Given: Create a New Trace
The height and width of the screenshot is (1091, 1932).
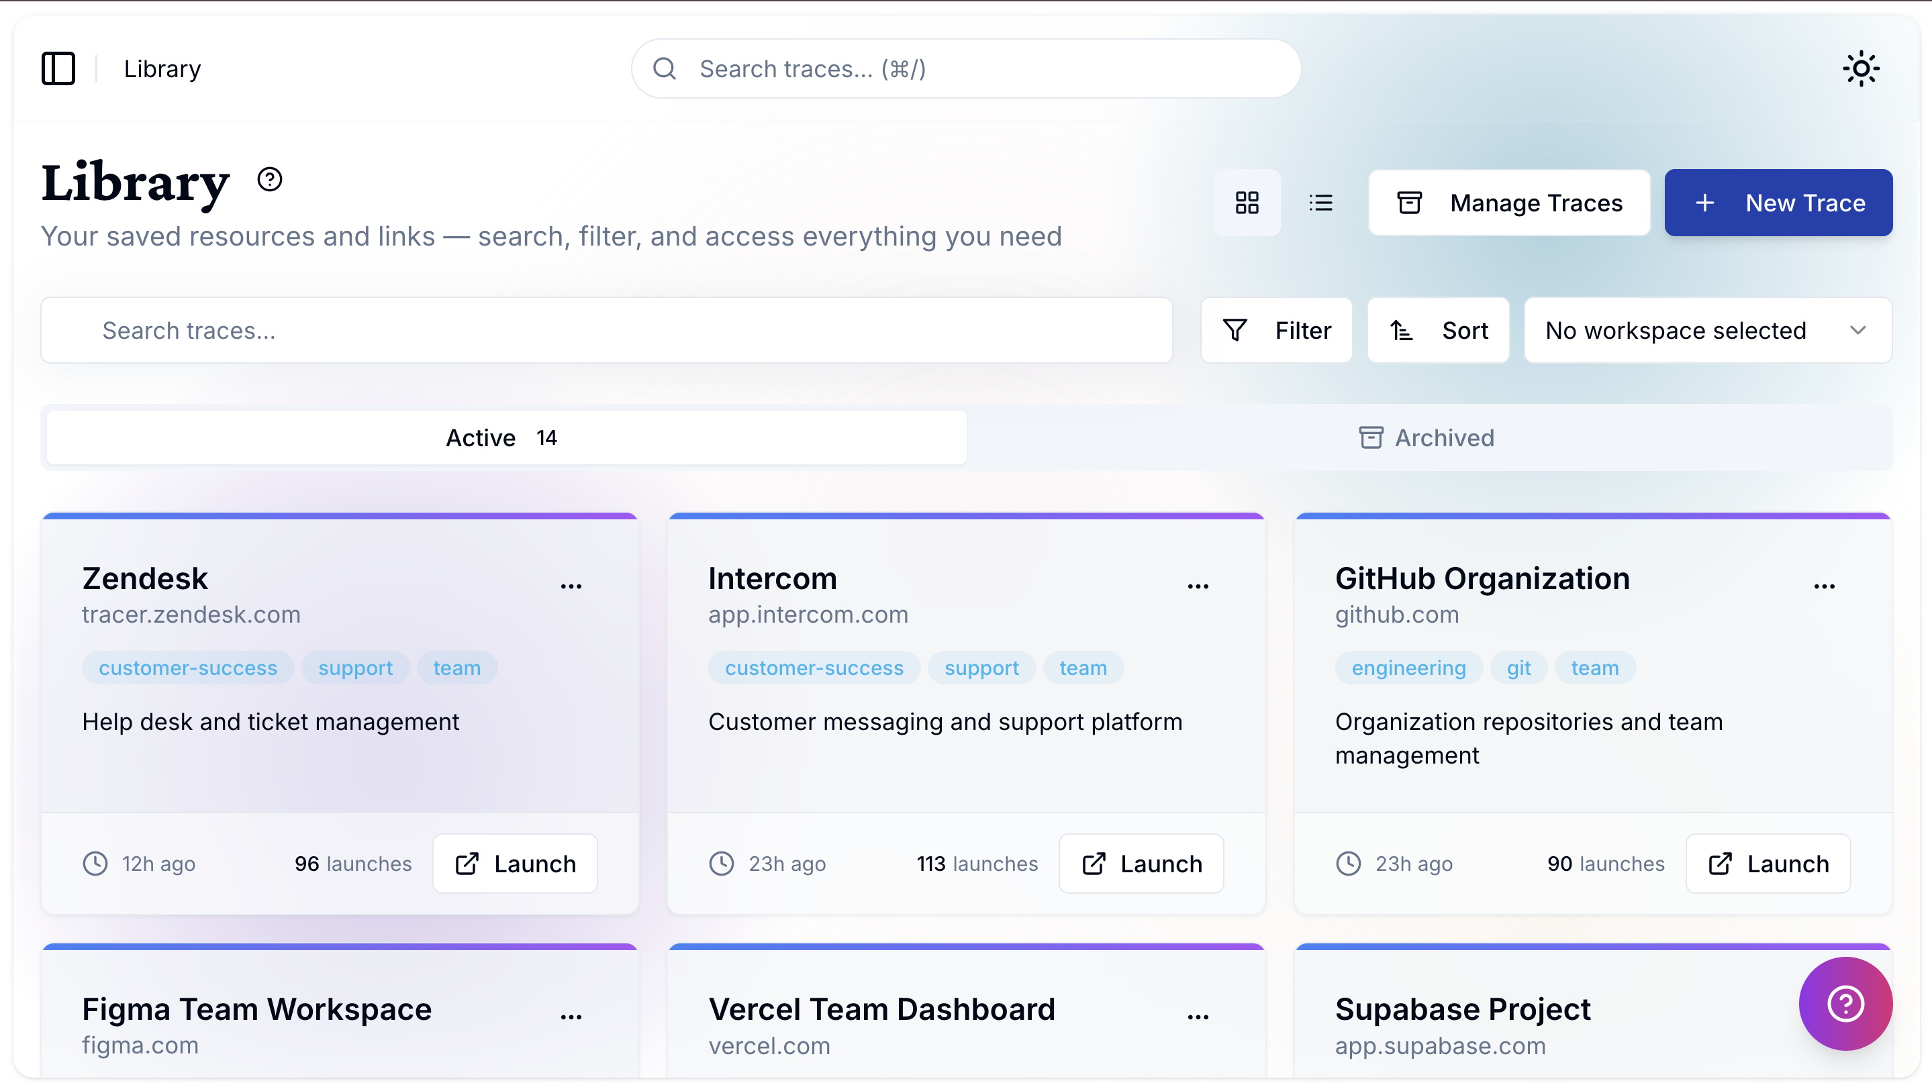Looking at the screenshot, I should coord(1778,203).
